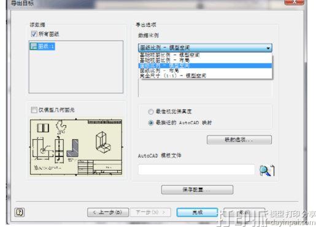316x227 pixels.
Task: Toggle the 所有图纸 checkbox
Action: pos(34,34)
